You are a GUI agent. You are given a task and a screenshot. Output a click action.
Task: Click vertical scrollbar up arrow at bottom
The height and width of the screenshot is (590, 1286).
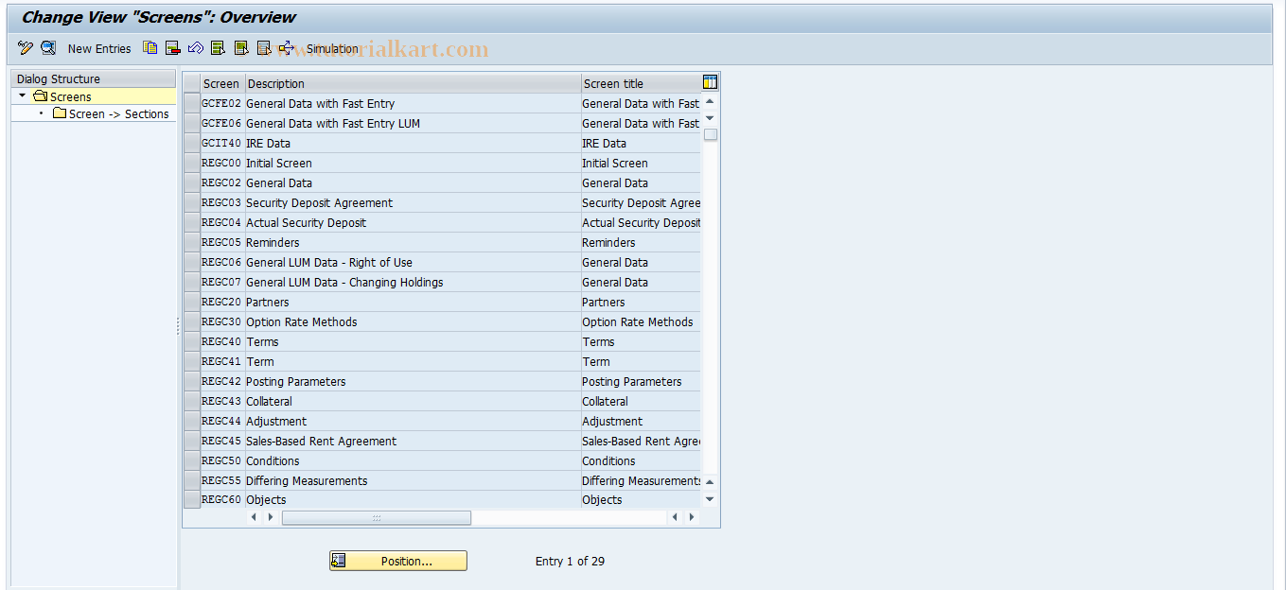tap(710, 482)
